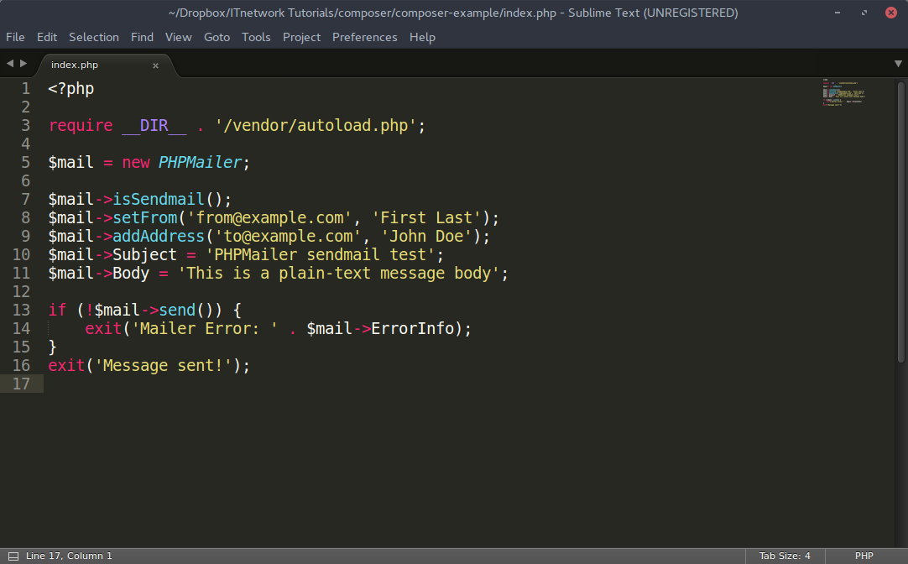This screenshot has width=908, height=564.
Task: Click the 'John Doe' string
Action: [426, 236]
